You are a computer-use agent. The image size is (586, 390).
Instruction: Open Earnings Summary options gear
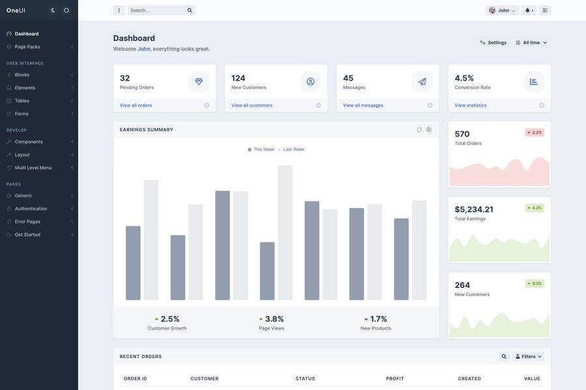tap(427, 128)
